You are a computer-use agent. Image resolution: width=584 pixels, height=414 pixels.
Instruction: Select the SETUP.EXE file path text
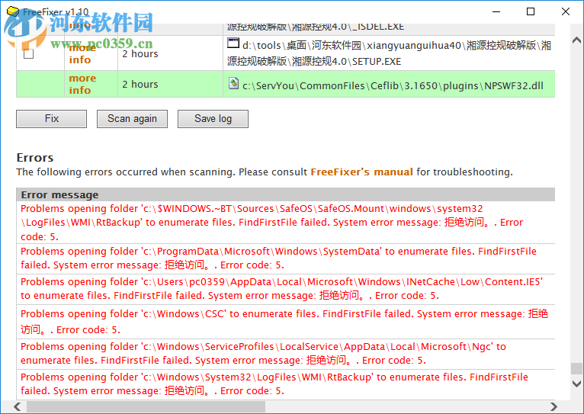[x=390, y=53]
